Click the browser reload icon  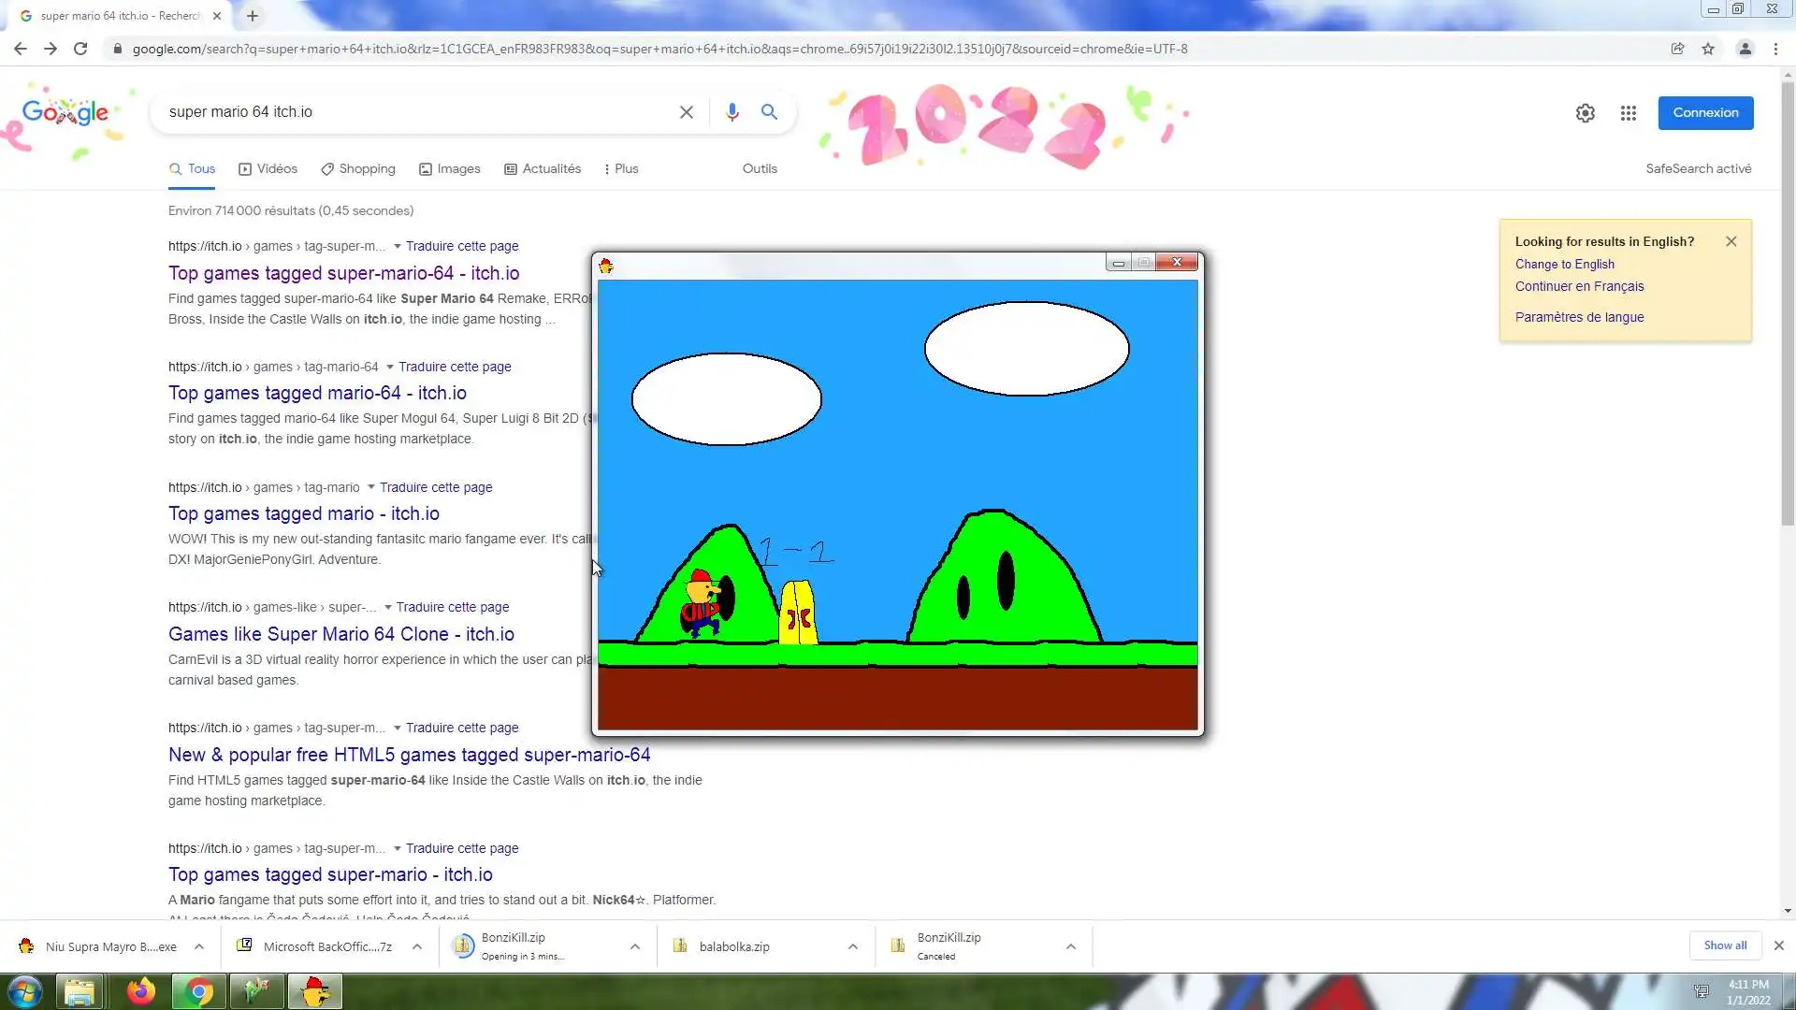coord(80,49)
